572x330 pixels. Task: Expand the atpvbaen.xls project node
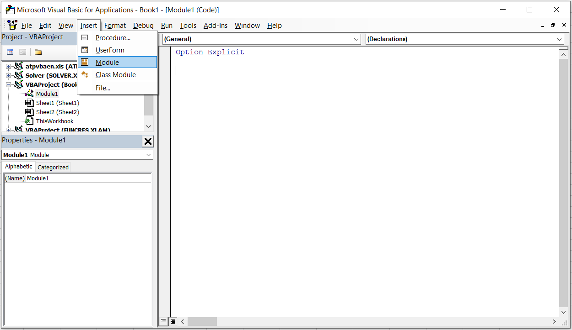(x=8, y=67)
